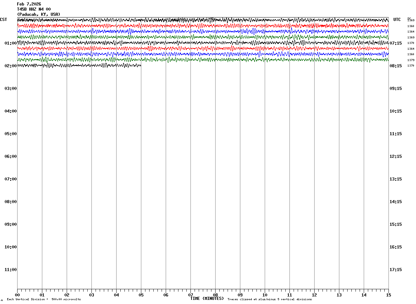Click DC value "1370" beside 08:15 UTC

(x=411, y=66)
